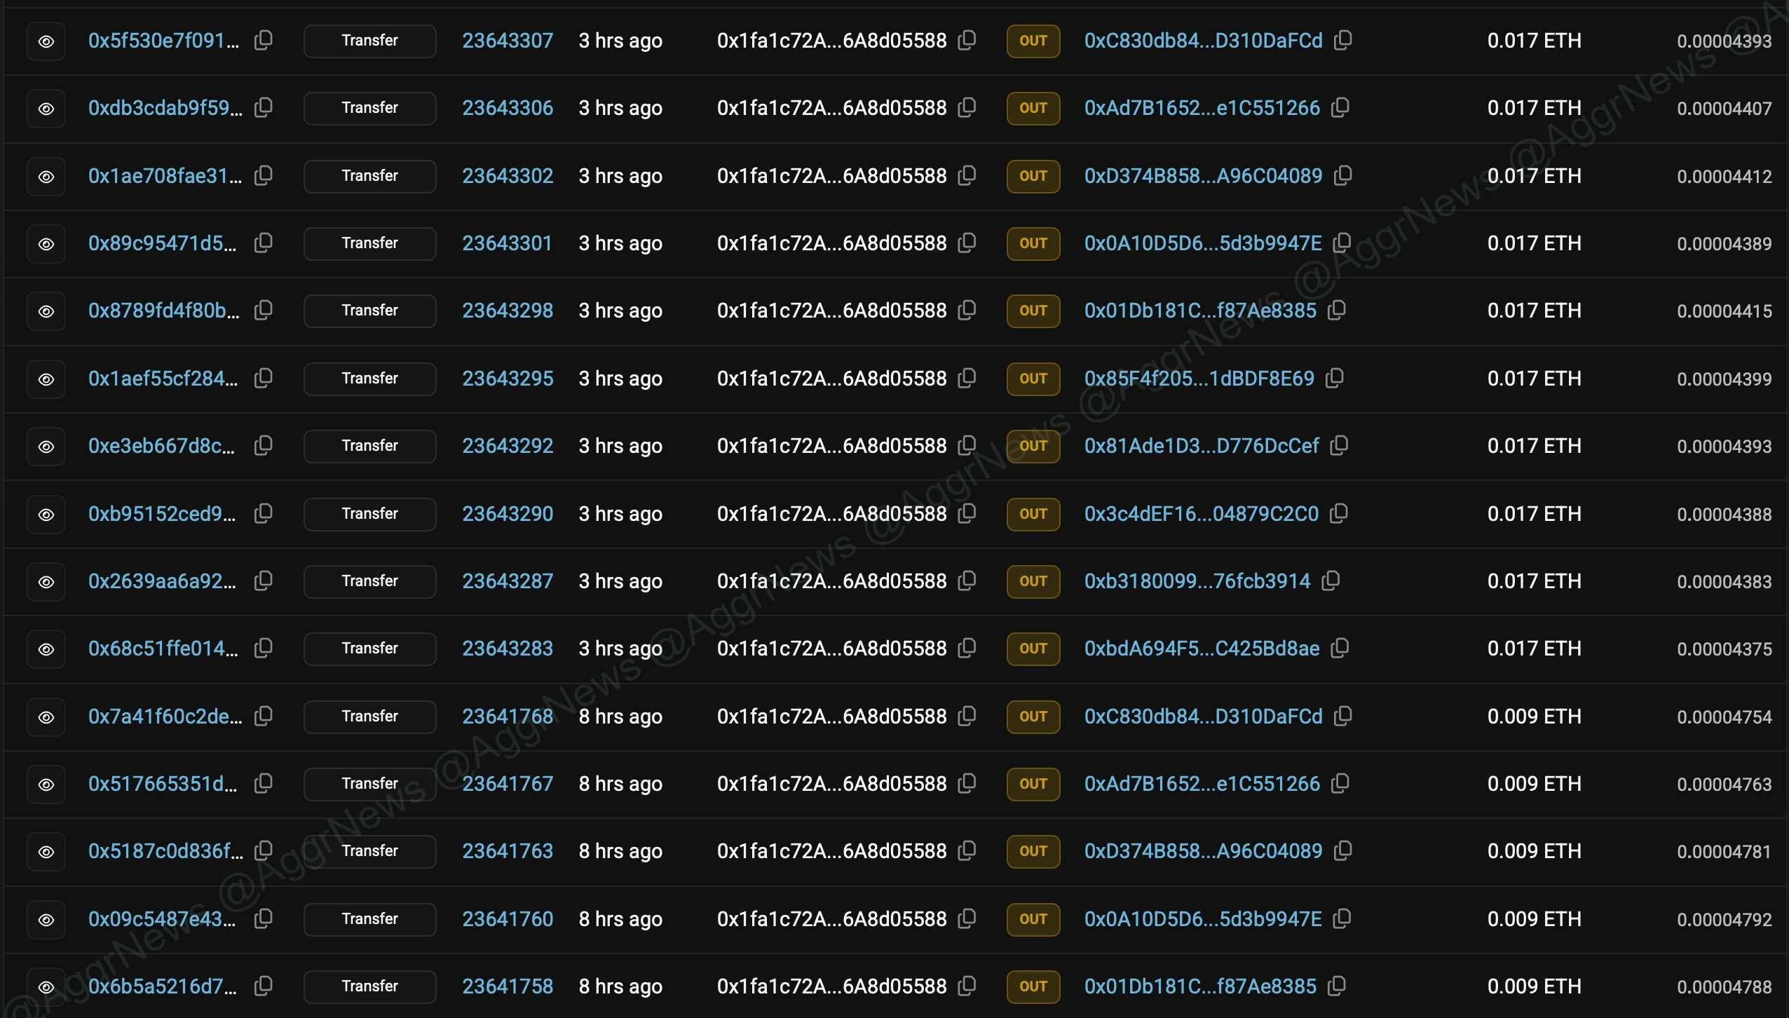Preview transaction 0x68c51ffe014 with eye icon
The height and width of the screenshot is (1018, 1789).
(46, 649)
